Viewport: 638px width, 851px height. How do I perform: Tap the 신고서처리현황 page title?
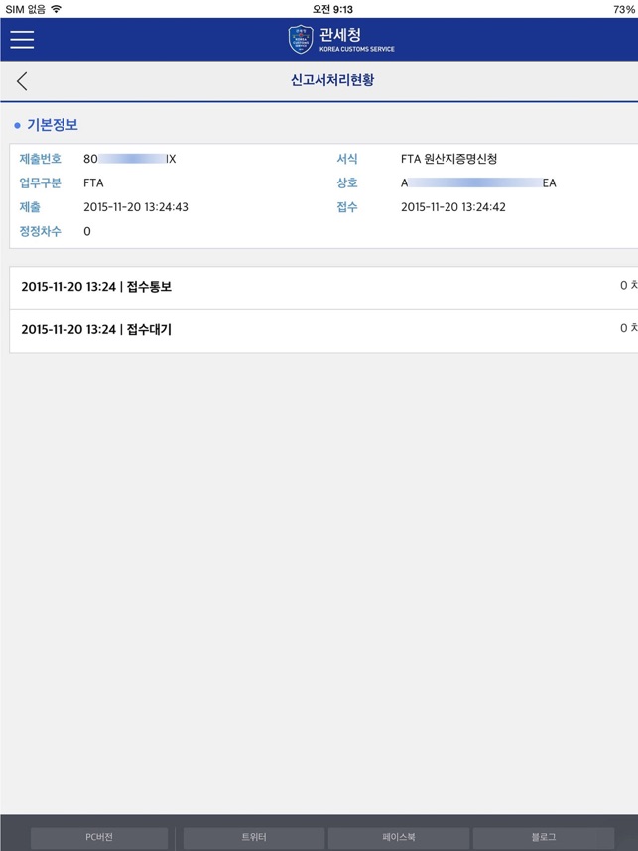click(332, 80)
